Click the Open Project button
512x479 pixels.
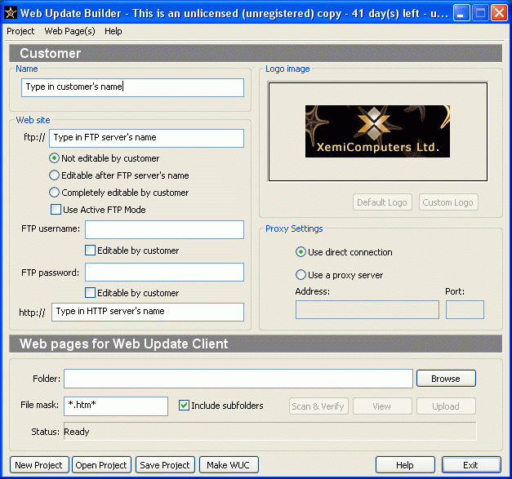point(101,465)
